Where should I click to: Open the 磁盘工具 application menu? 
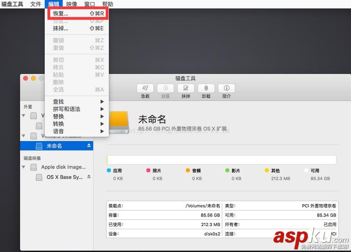tap(12, 4)
